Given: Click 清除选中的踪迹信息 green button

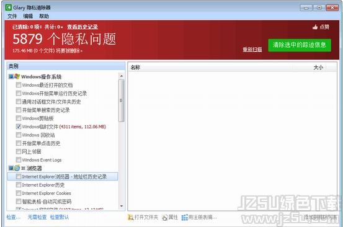Looking at the screenshot, I should click(x=300, y=45).
